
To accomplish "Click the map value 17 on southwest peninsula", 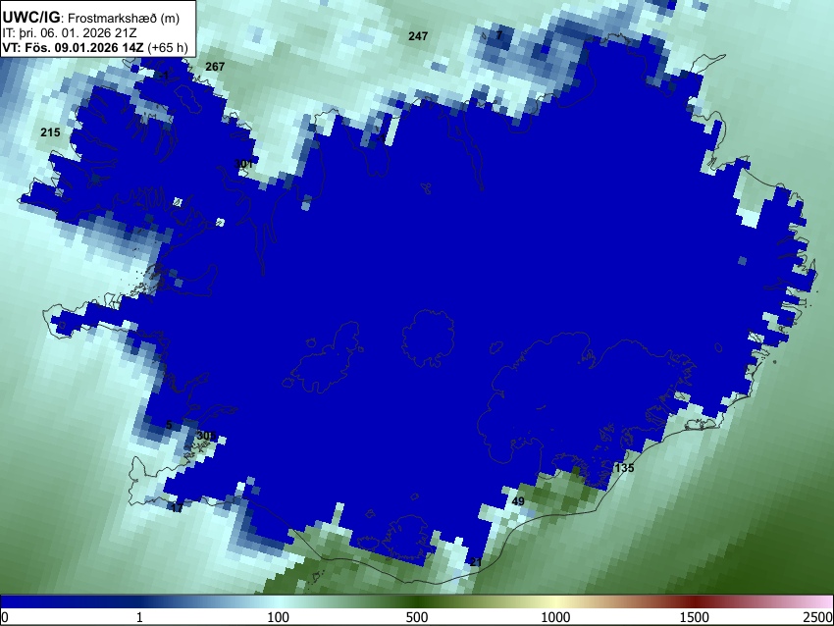I will (177, 508).
